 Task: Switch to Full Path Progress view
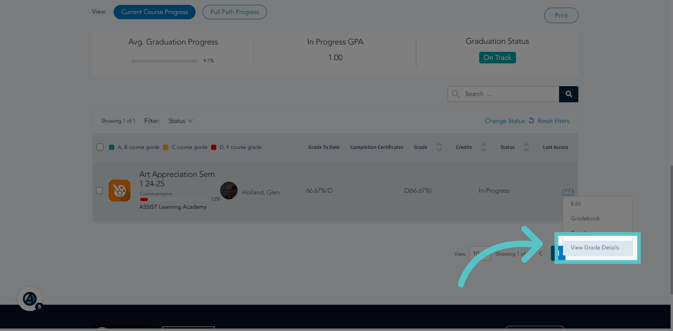click(234, 12)
